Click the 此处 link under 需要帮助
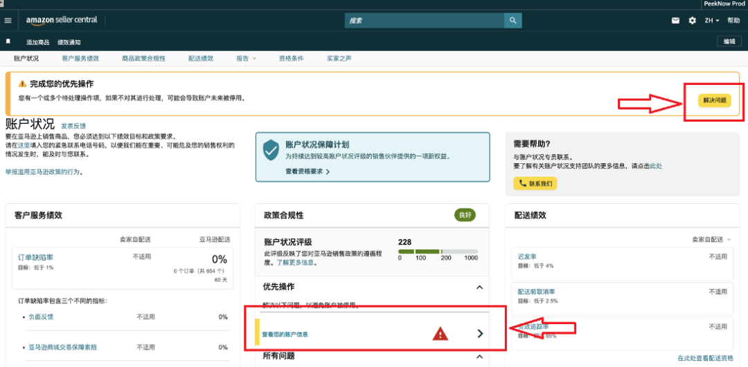 point(656,166)
